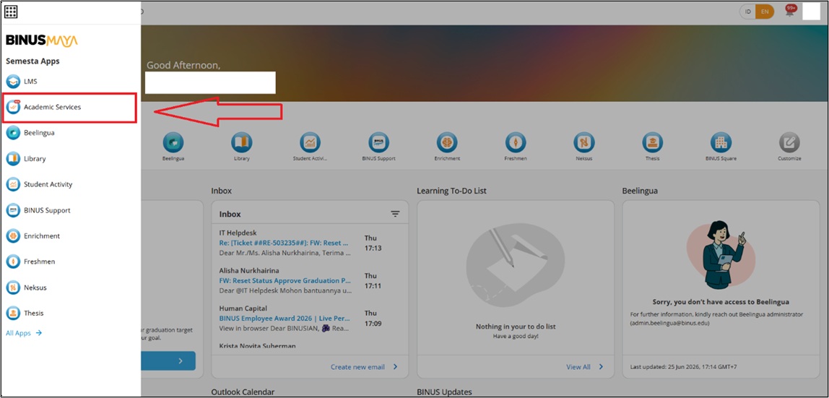Switch language to EN
The height and width of the screenshot is (398, 829).
[765, 12]
